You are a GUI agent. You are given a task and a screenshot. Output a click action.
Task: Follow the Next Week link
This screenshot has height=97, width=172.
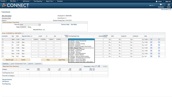tap(74, 25)
